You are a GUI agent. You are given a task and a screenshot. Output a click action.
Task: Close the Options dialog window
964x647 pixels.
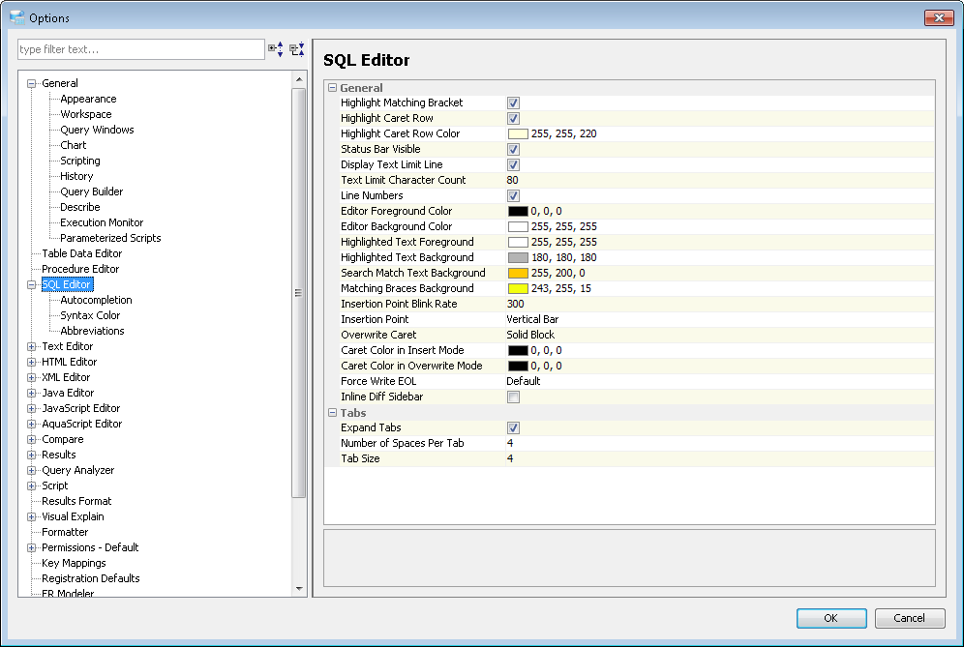click(x=939, y=17)
